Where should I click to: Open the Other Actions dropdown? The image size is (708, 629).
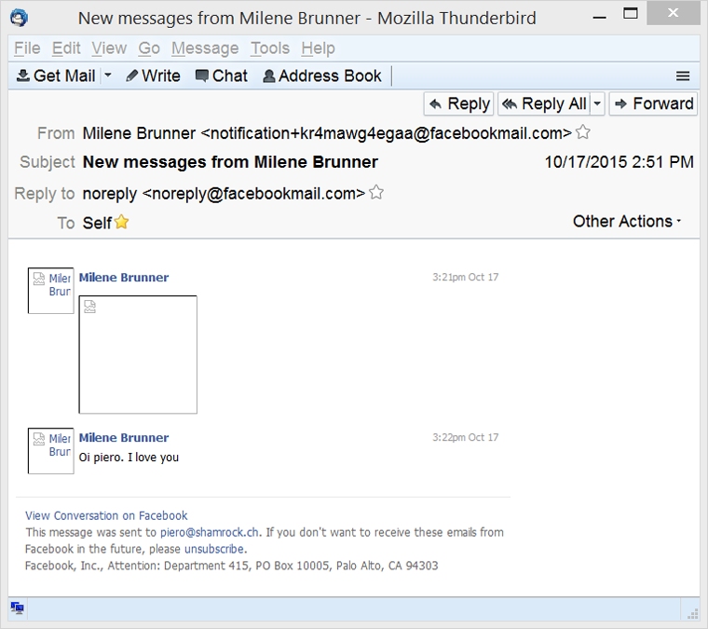tap(627, 221)
